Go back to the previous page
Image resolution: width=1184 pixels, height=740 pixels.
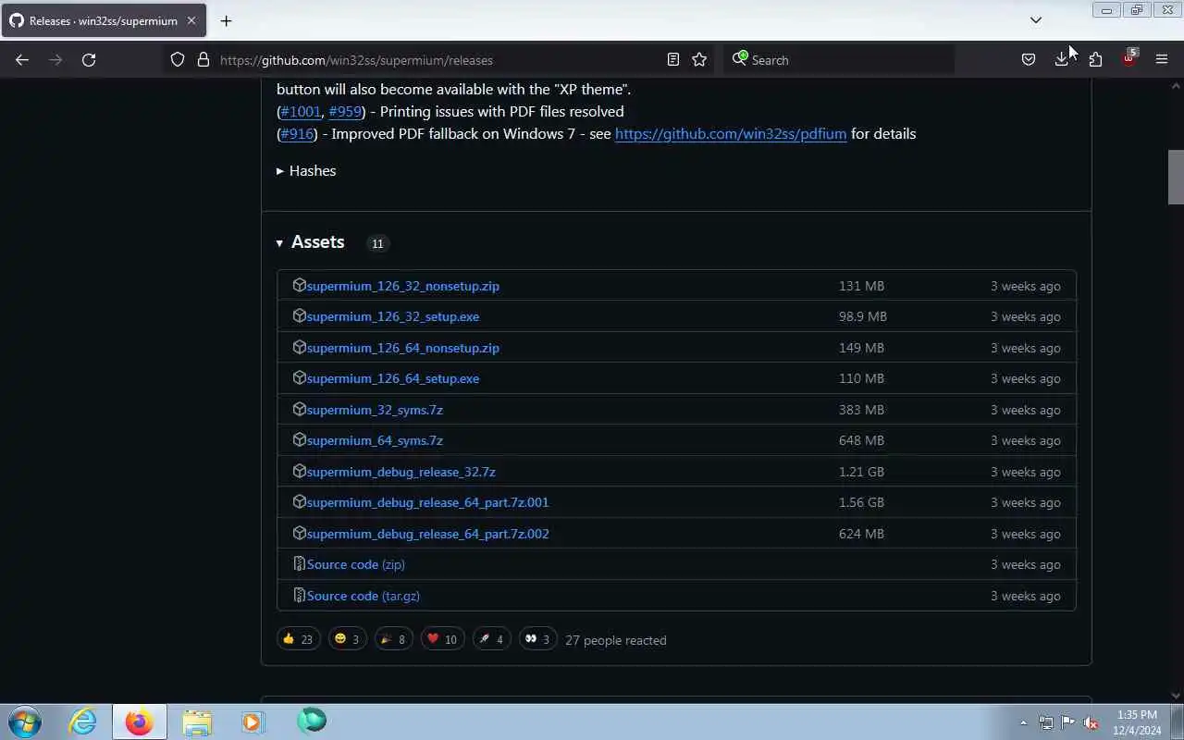22,60
